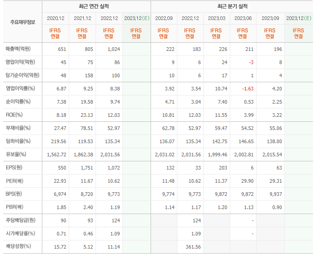Click the 2020.12 revenue value 651
The width and height of the screenshot is (318, 255).
pos(62,49)
